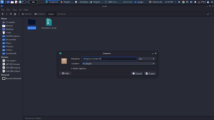
Task: Click the edit location pencil icon
Action: (x=208, y=14)
